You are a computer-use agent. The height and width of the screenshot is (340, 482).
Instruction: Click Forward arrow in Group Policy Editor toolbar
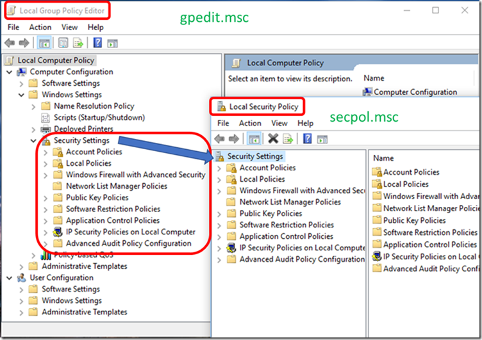pos(24,43)
